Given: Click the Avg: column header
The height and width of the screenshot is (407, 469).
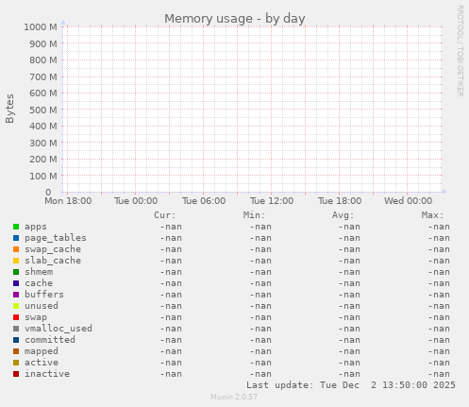Looking at the screenshot, I should 343,215.
